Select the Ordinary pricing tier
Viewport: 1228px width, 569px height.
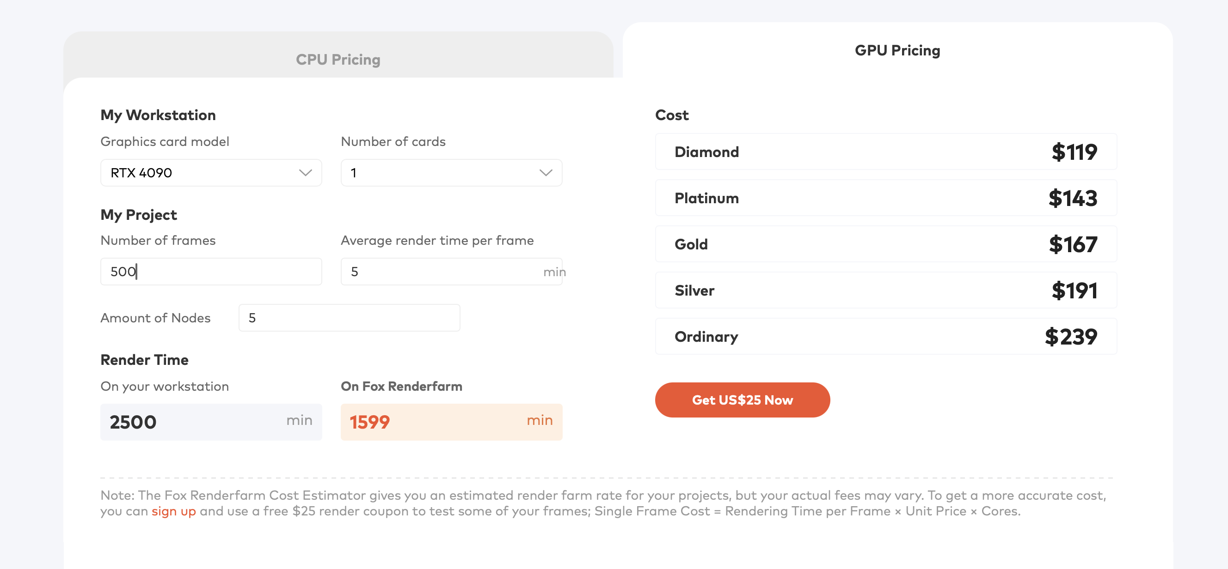(x=886, y=336)
